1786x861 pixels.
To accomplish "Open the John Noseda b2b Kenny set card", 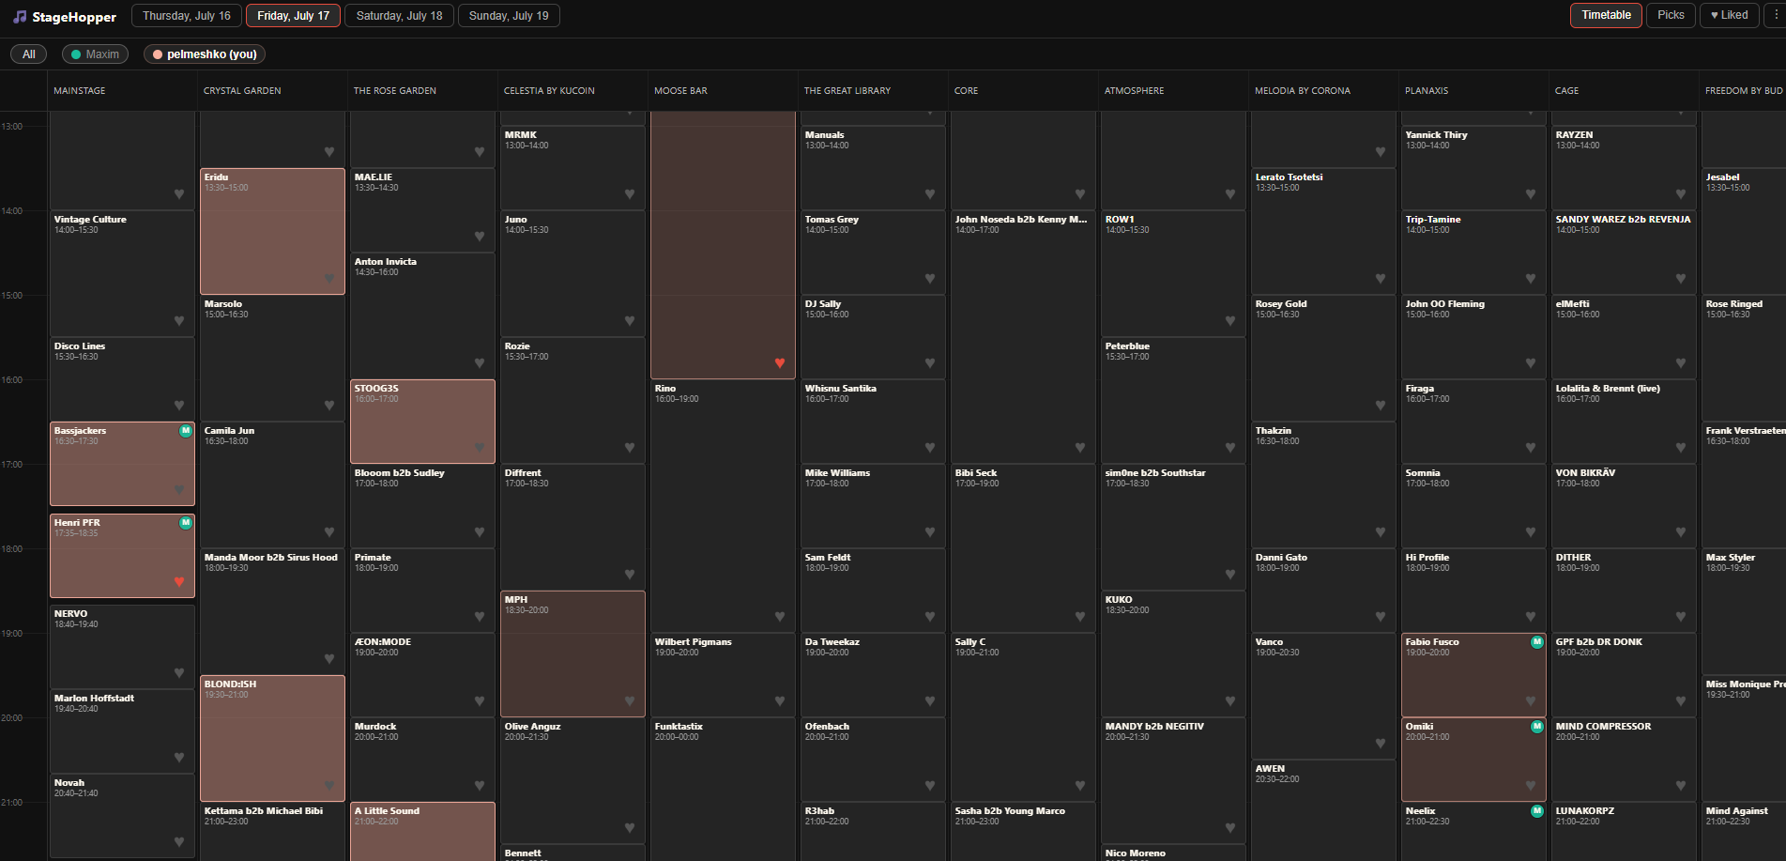I will 1023,336.
